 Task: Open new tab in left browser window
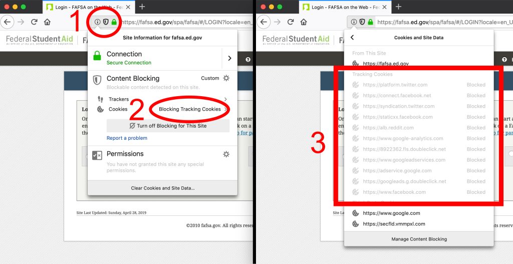point(142,7)
